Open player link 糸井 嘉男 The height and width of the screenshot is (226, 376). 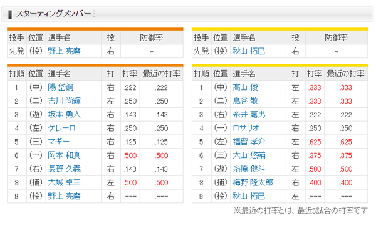[x=249, y=114]
